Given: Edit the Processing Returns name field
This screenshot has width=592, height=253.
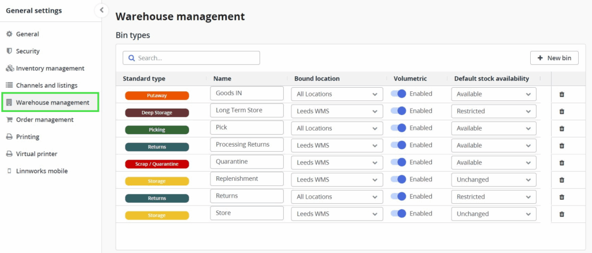Looking at the screenshot, I should pos(247,144).
